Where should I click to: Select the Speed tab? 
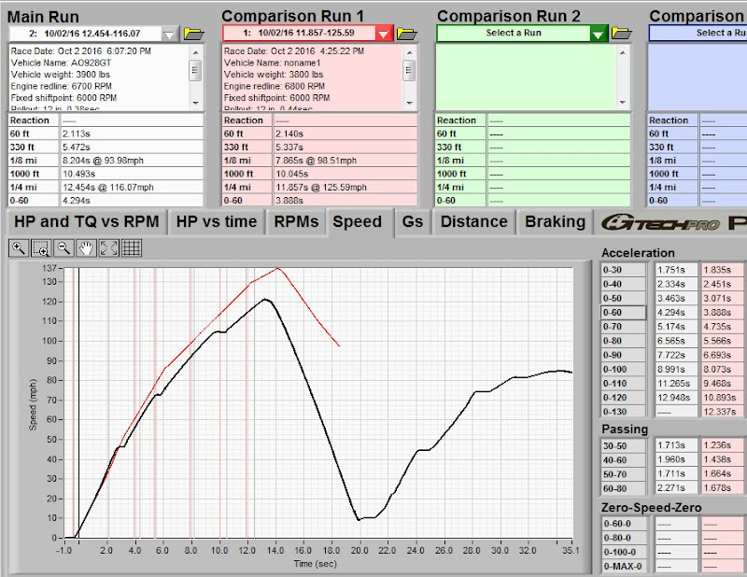358,222
